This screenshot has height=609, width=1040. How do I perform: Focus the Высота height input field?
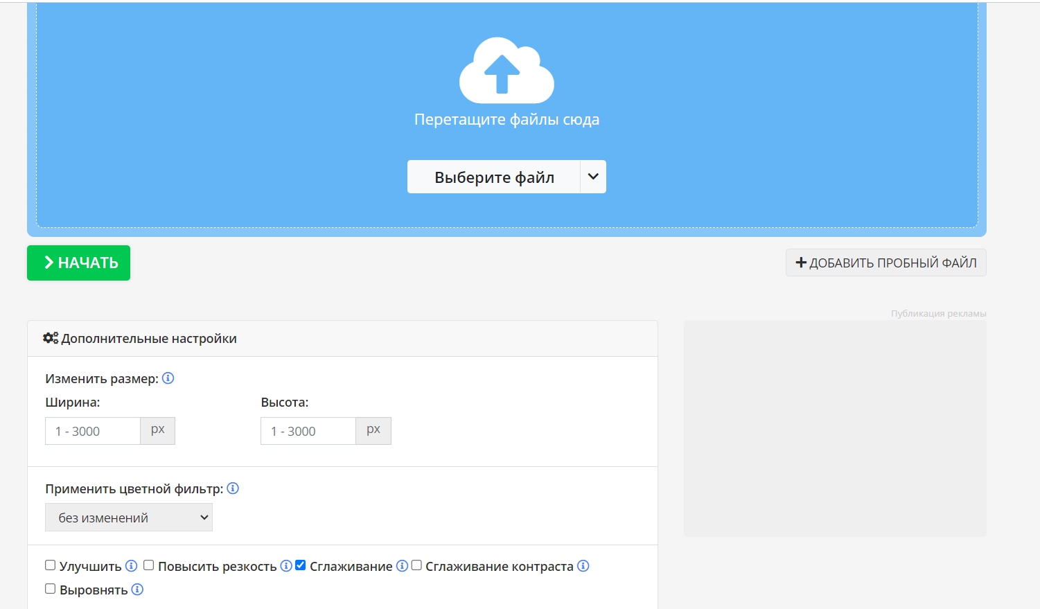(x=308, y=431)
